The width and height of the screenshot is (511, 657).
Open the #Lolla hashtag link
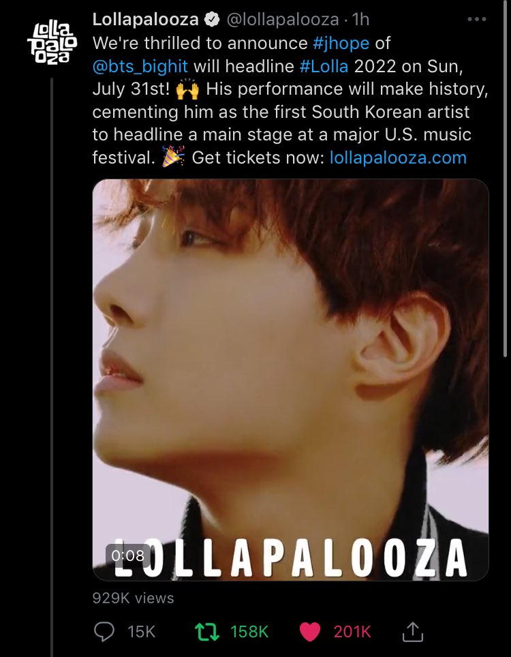[x=324, y=66]
